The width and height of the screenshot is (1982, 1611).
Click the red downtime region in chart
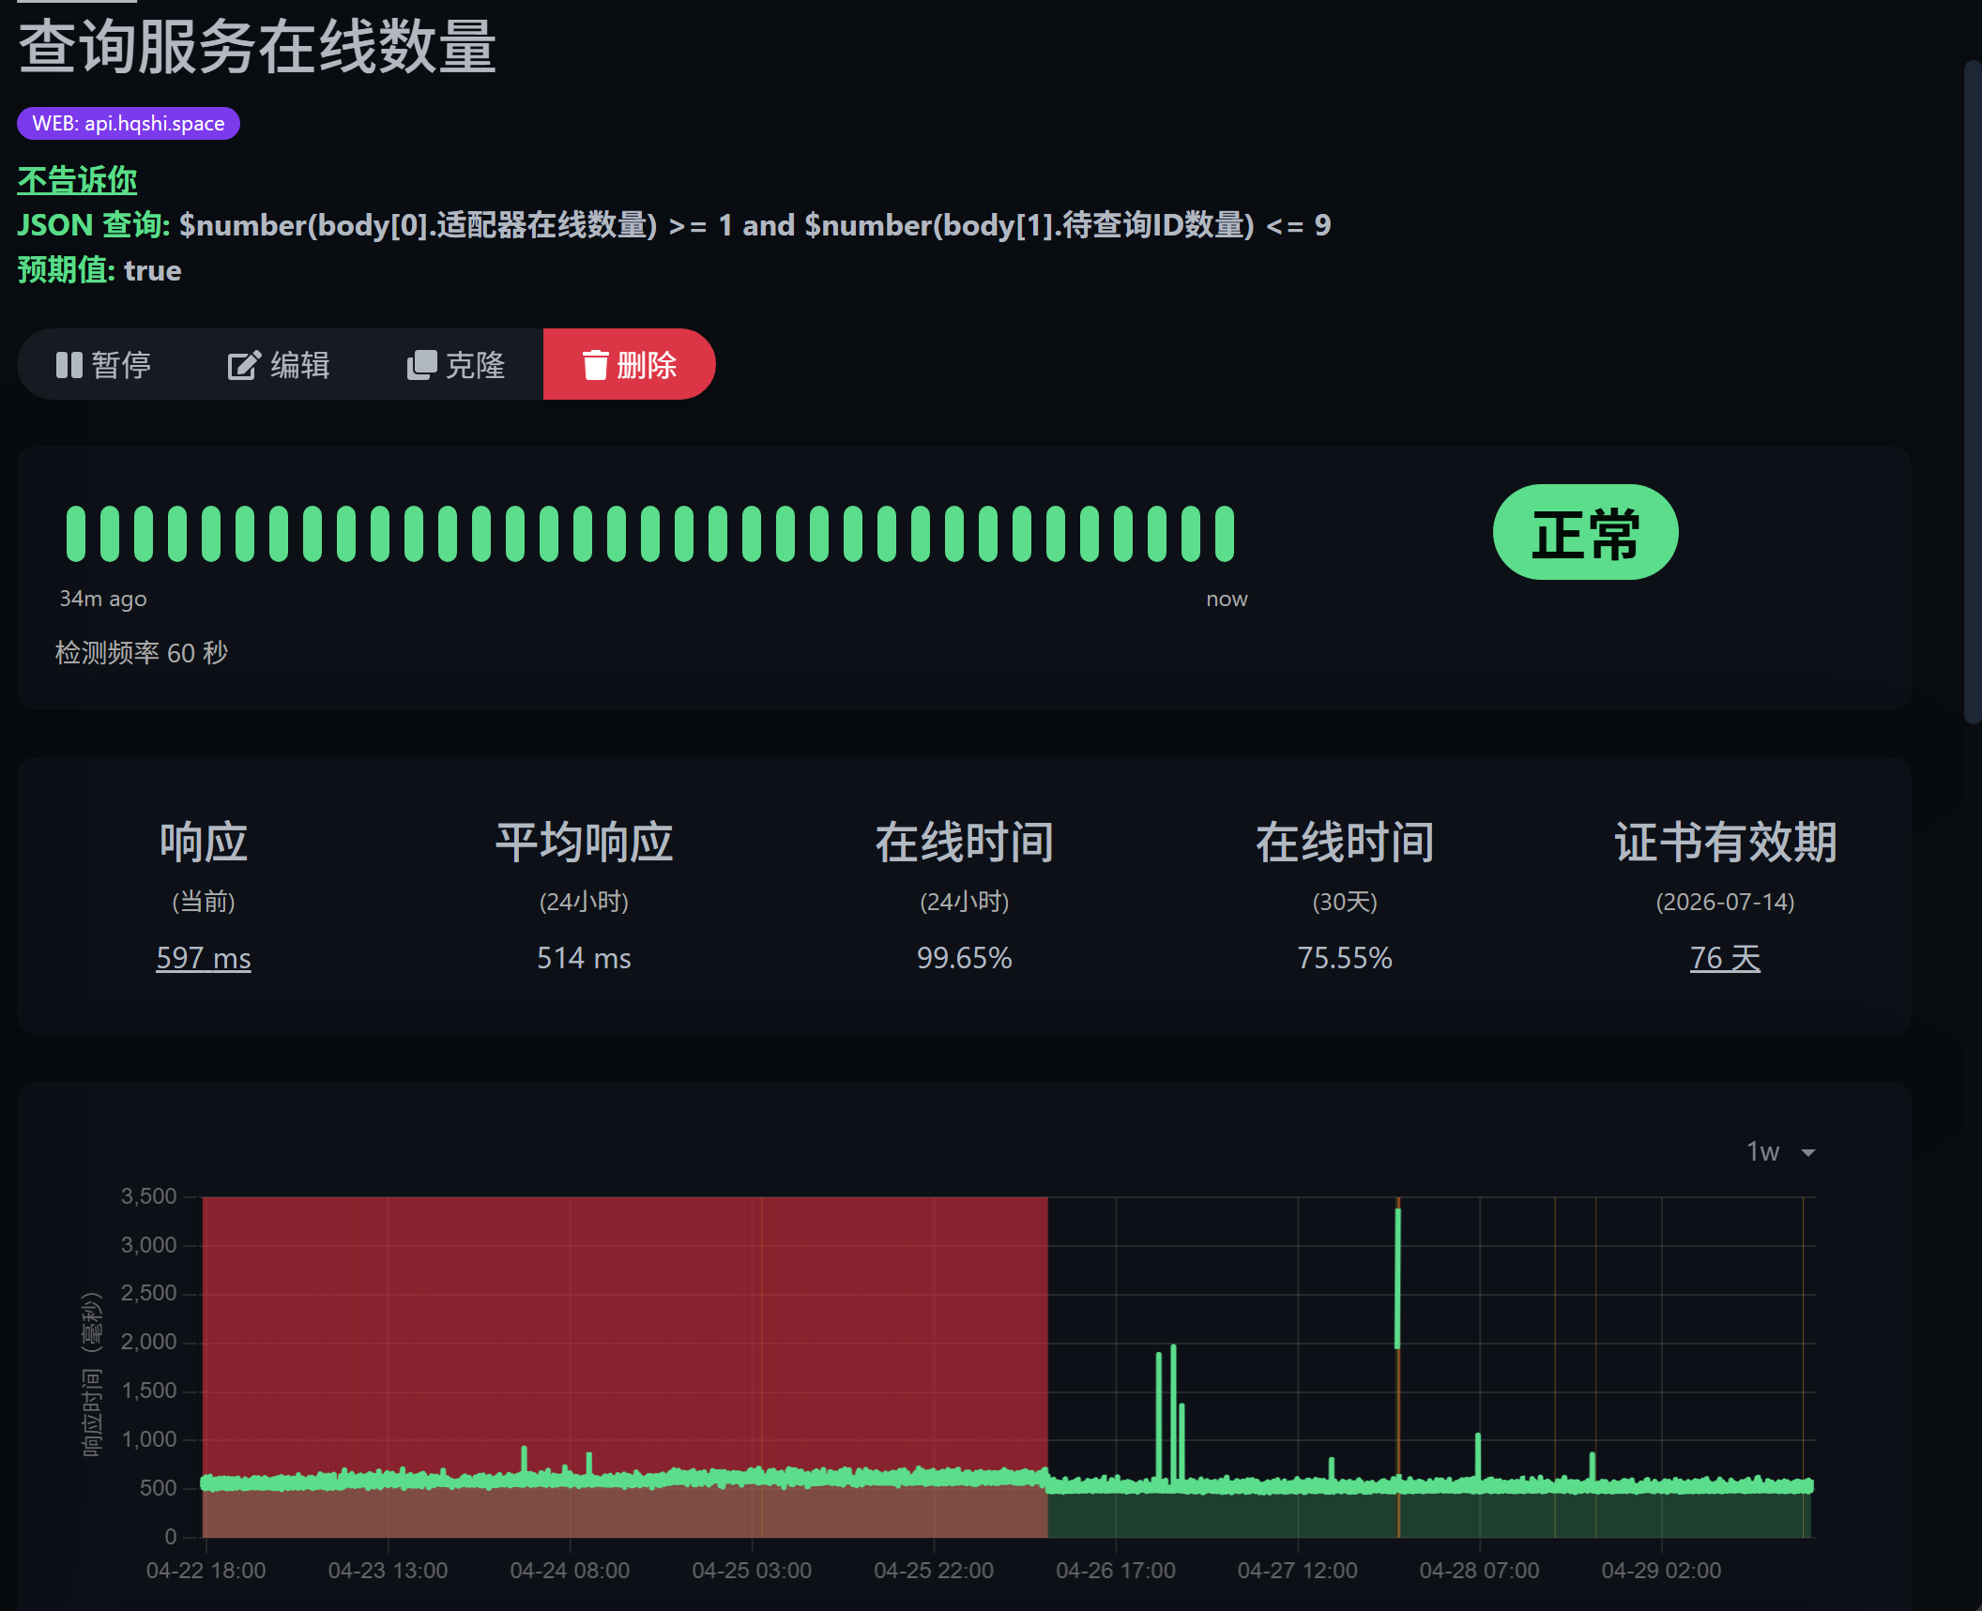(x=624, y=1332)
